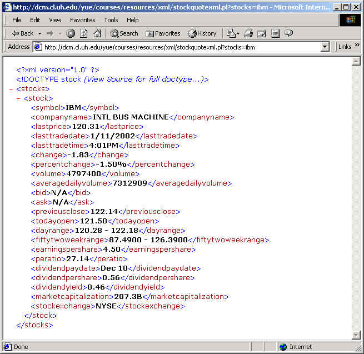
Task: Click the lastprice value 120.31
Action: tap(86, 127)
